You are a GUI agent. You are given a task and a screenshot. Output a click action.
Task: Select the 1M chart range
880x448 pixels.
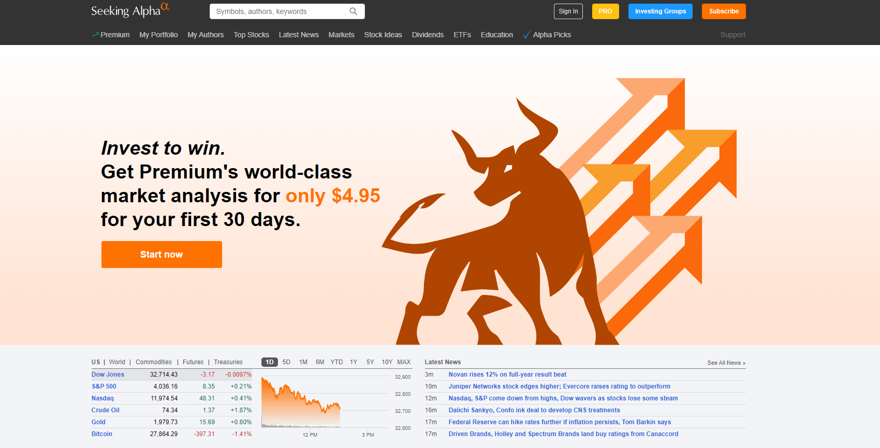pos(303,362)
